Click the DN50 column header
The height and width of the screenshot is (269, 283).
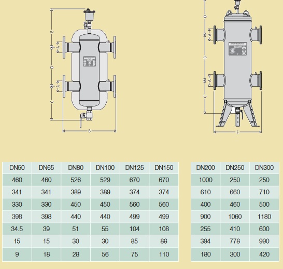(x=17, y=168)
